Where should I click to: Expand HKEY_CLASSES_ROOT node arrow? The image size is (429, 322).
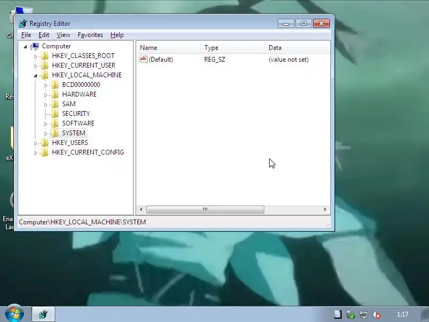[x=35, y=56]
